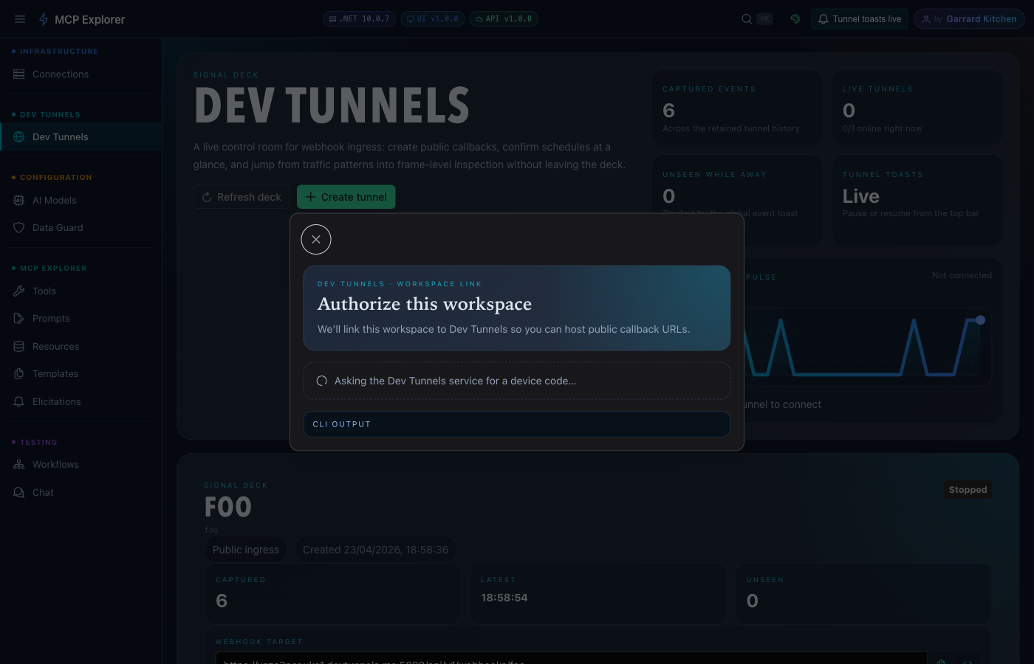
Task: Open the theme palette icon
Action: [x=795, y=19]
